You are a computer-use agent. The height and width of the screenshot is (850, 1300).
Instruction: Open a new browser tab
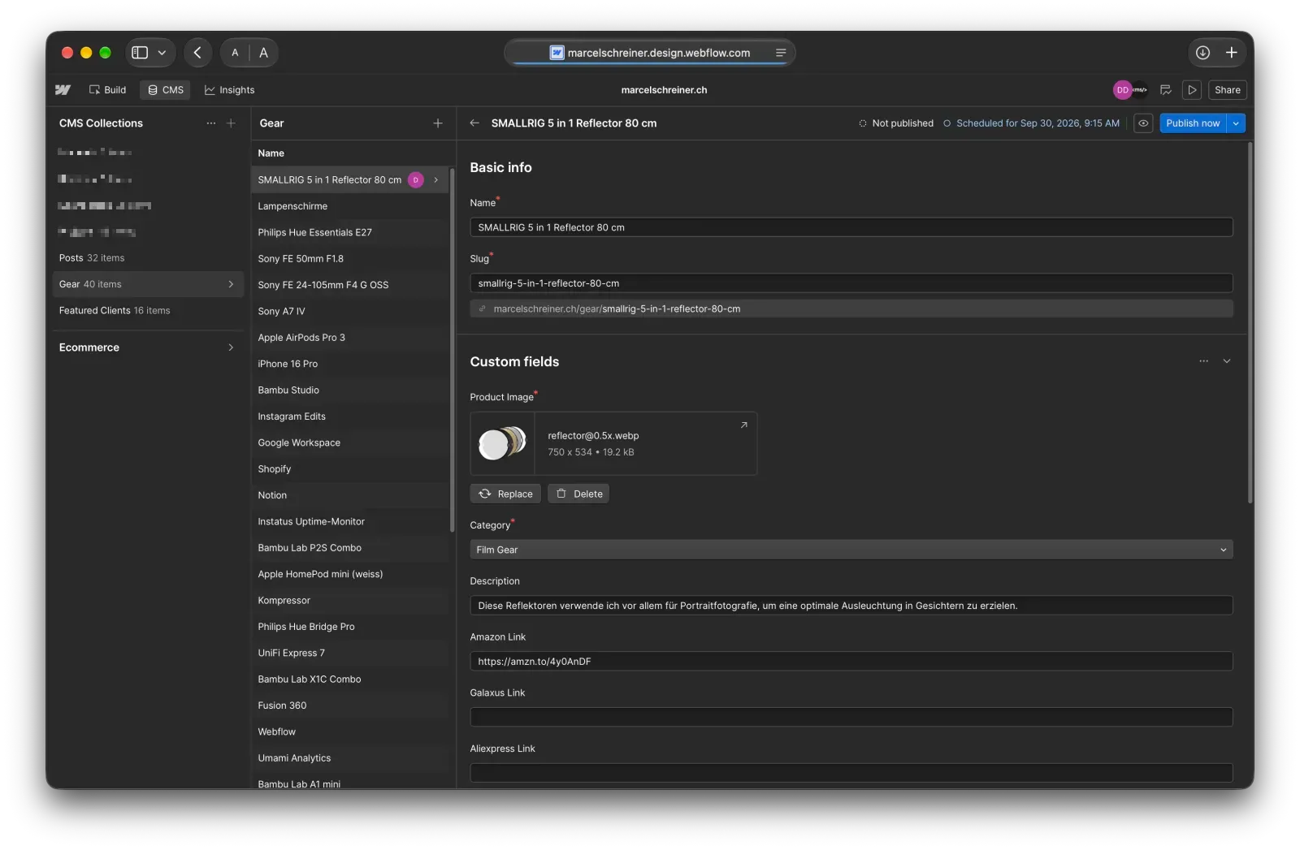[x=1232, y=53]
